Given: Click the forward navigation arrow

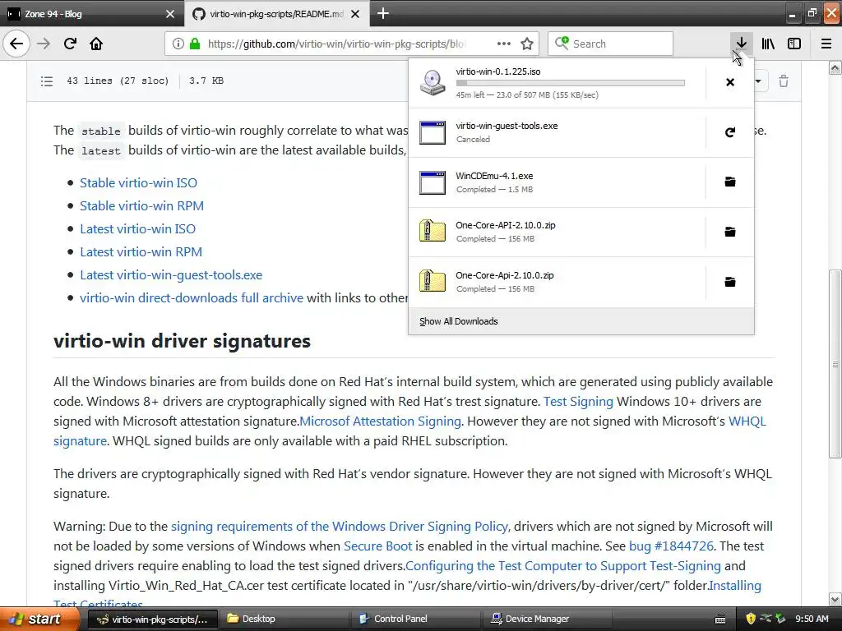Looking at the screenshot, I should pos(44,44).
